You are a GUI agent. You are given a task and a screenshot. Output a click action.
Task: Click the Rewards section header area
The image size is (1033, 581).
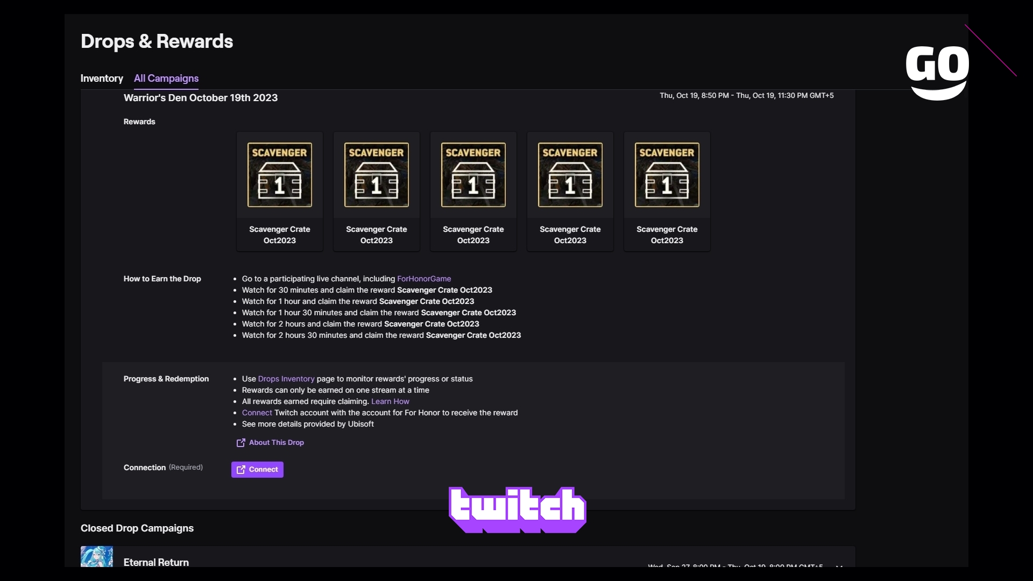click(140, 122)
